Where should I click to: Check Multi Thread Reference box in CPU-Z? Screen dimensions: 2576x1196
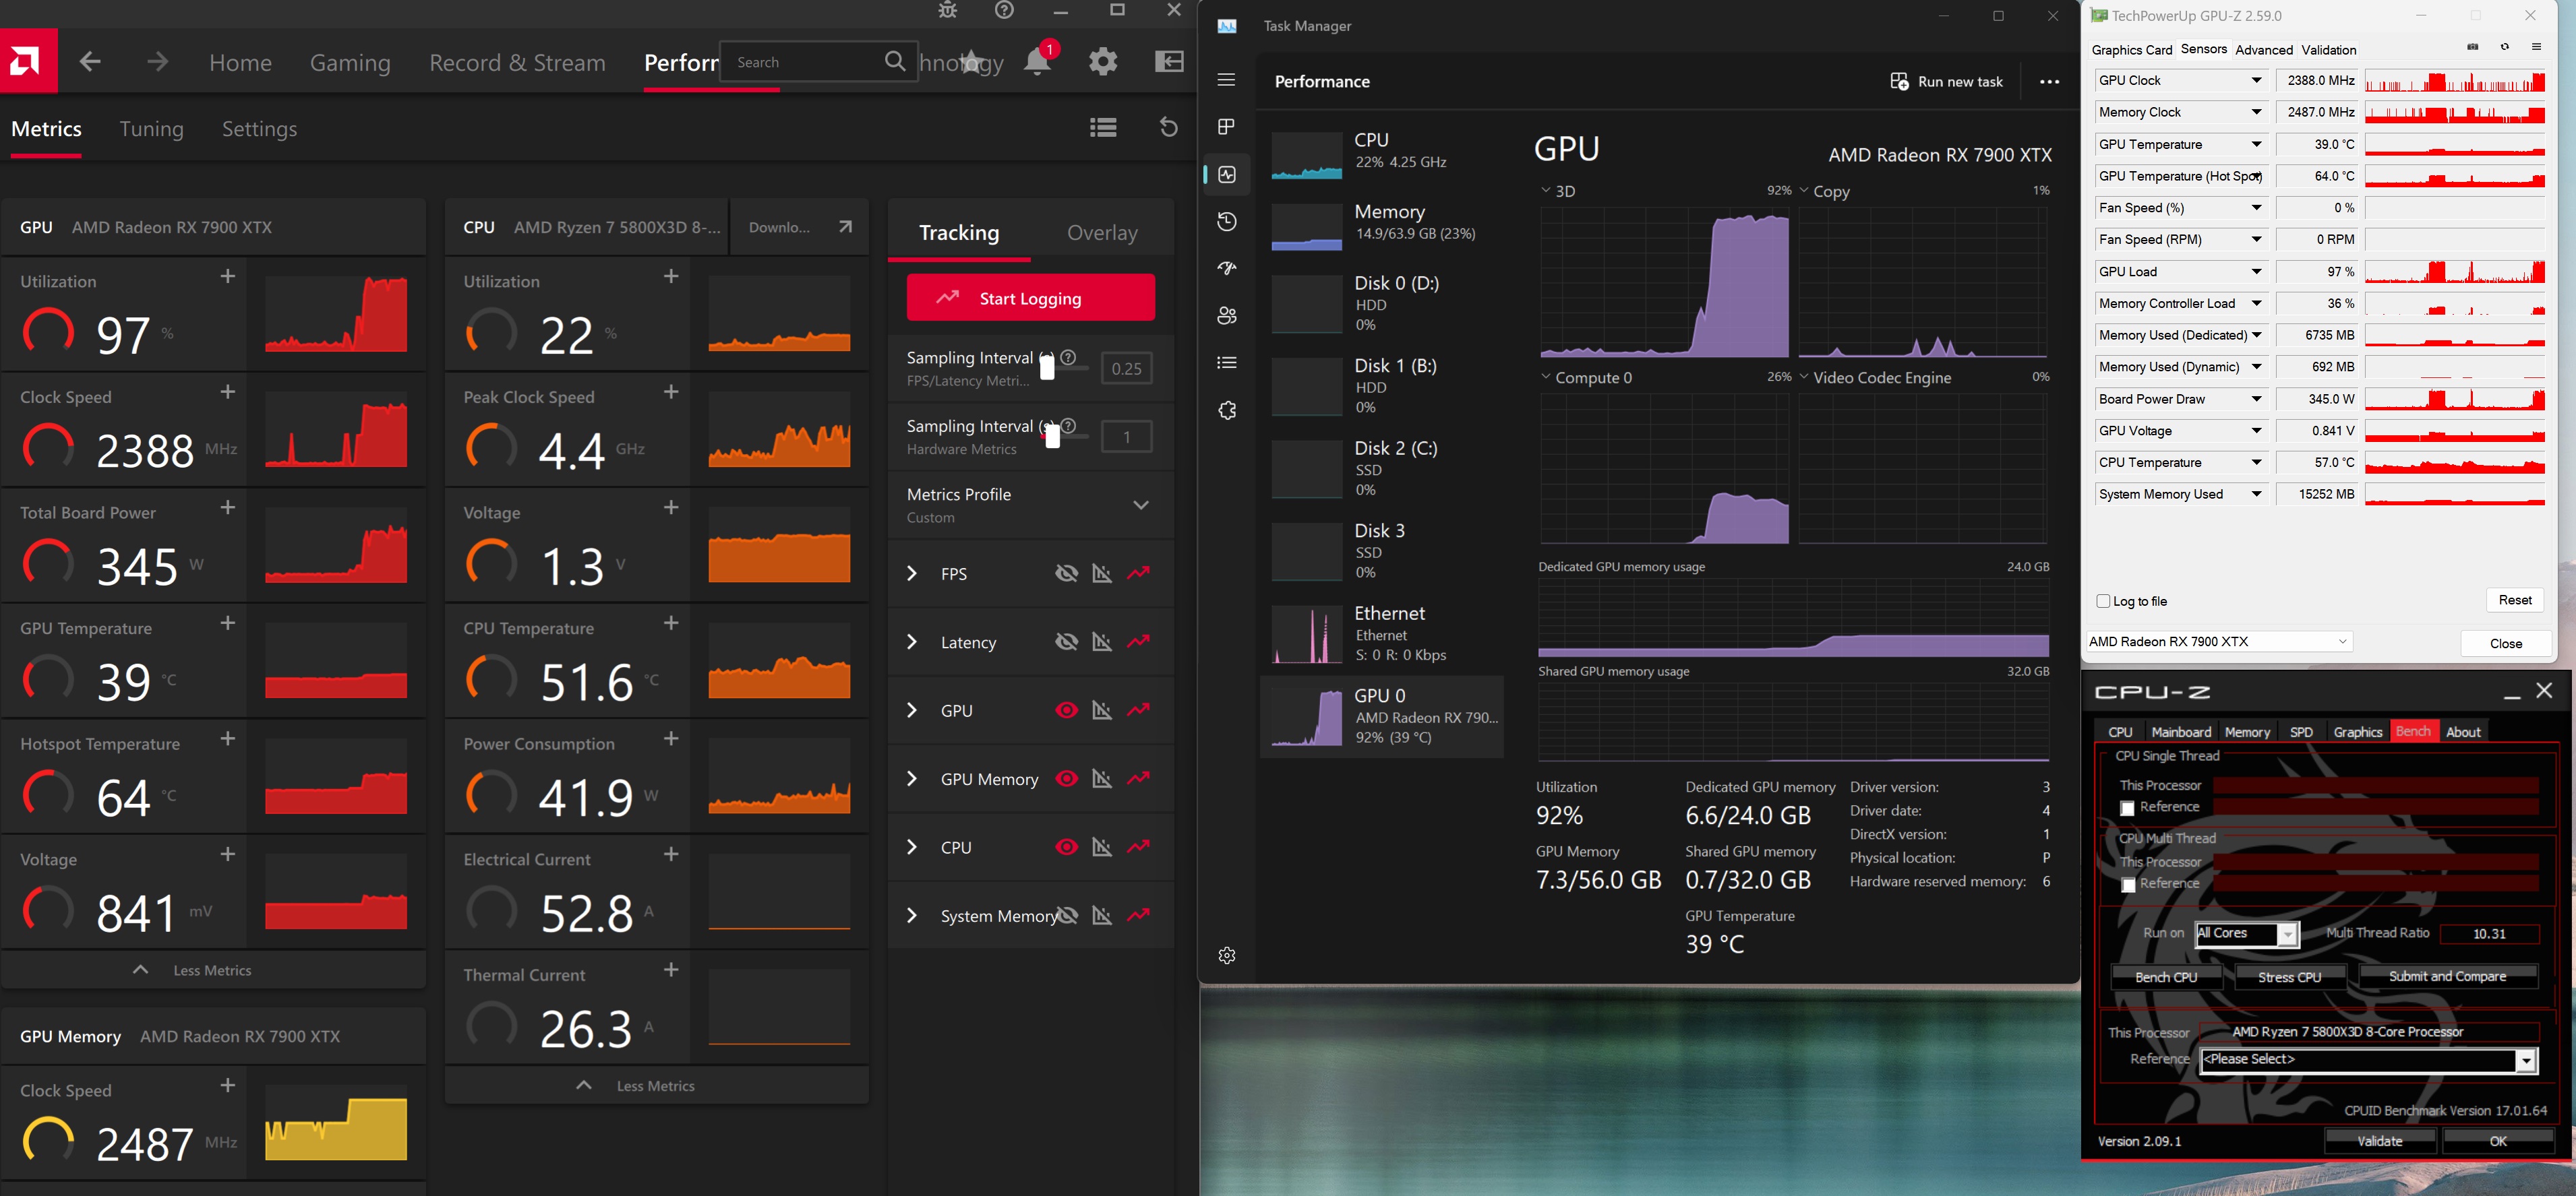tap(2128, 885)
